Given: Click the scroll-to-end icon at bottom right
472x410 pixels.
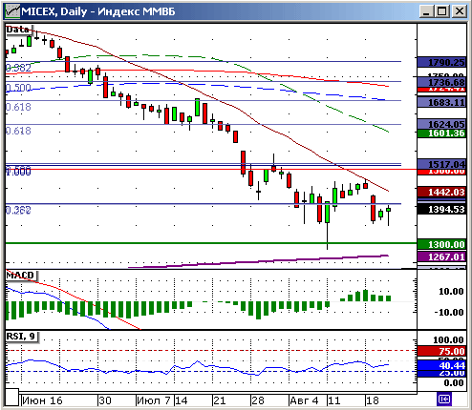Looking at the screenshot, I should pyautogui.click(x=444, y=399).
